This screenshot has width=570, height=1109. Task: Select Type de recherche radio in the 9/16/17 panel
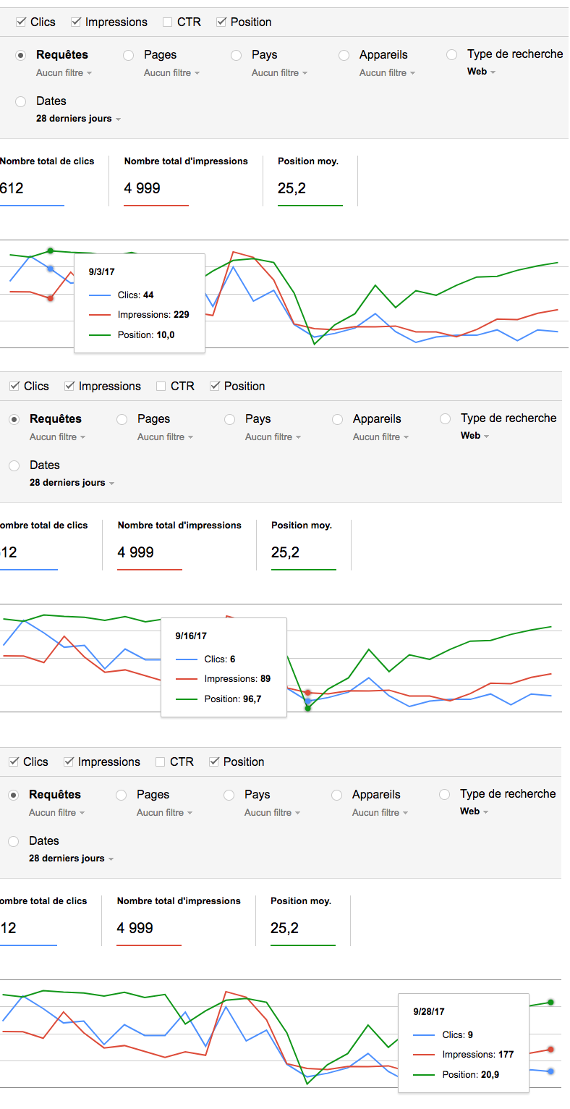(446, 419)
